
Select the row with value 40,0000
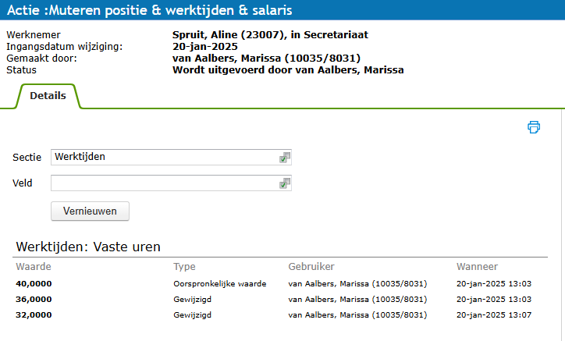pyautogui.click(x=34, y=283)
